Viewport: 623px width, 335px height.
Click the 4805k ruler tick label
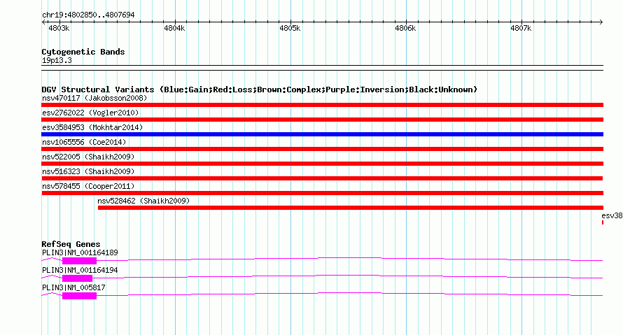point(290,28)
